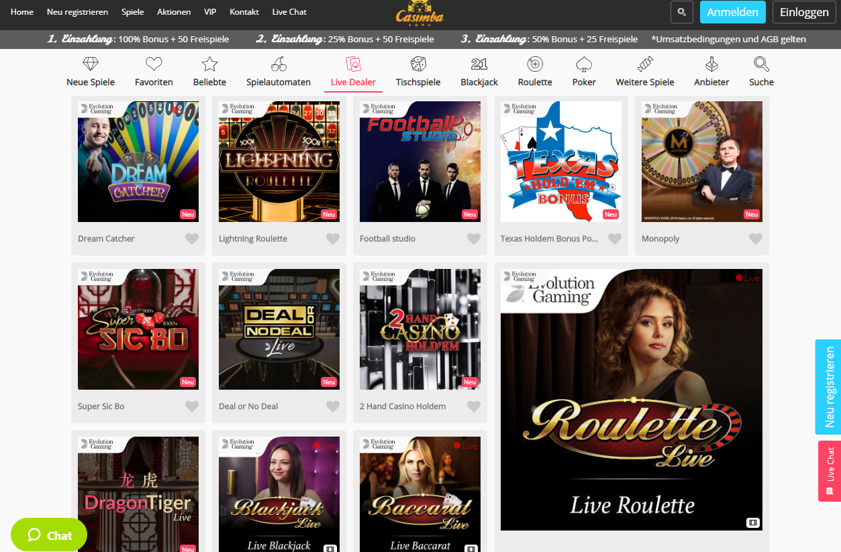The height and width of the screenshot is (552, 841).
Task: Favorite the Texas Holdem Bonus Poker game
Action: (615, 239)
